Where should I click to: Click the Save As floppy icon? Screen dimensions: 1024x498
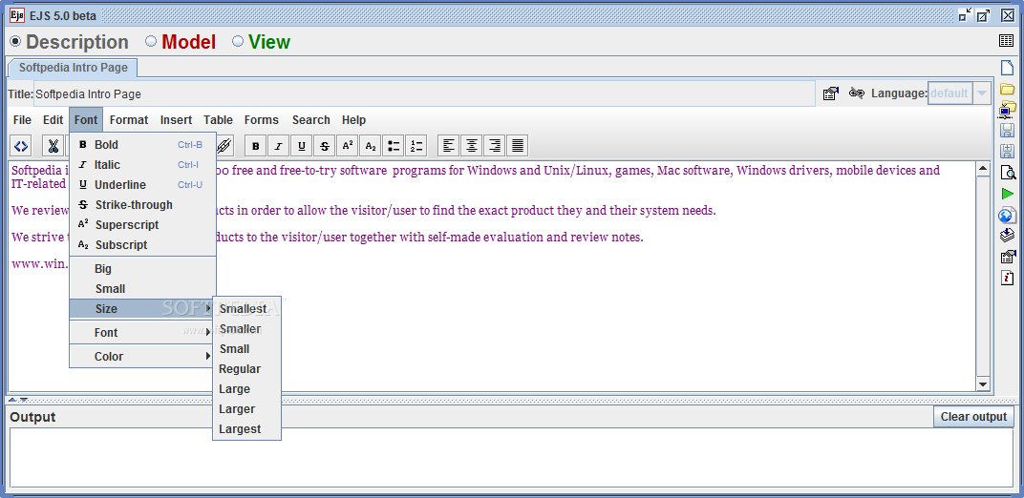[x=1007, y=152]
